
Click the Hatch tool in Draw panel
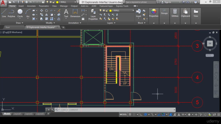pyautogui.click(x=34, y=19)
